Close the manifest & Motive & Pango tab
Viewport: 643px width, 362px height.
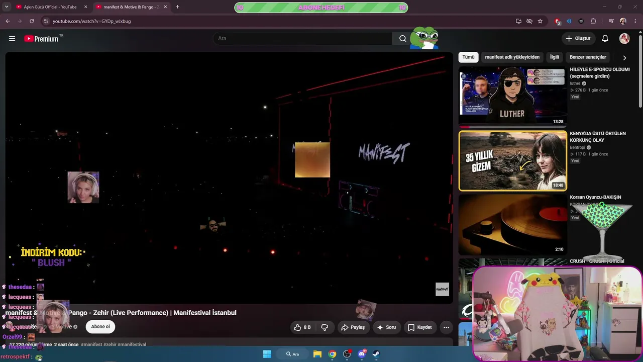coord(165,7)
